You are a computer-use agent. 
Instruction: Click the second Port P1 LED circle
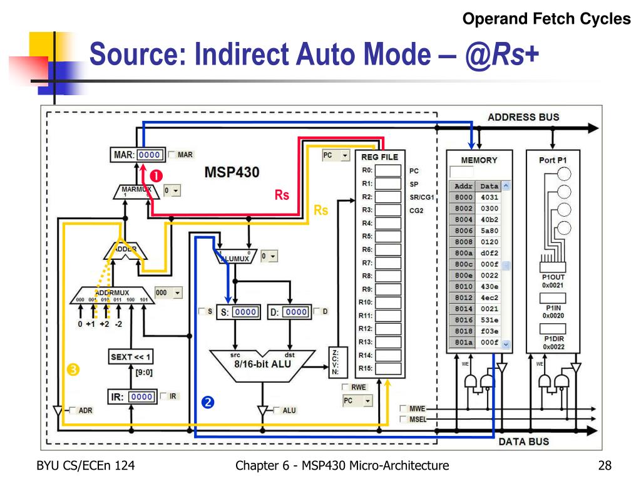(x=564, y=192)
